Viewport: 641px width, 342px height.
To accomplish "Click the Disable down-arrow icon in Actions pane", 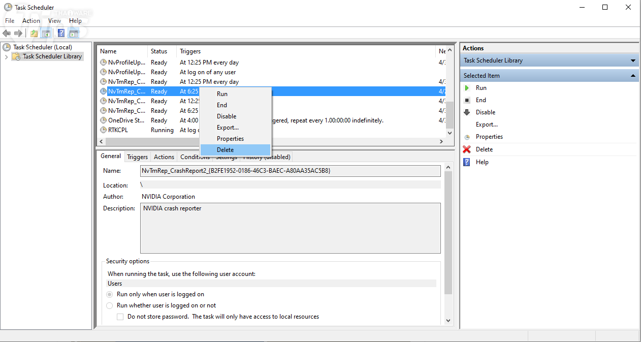I will [x=467, y=112].
